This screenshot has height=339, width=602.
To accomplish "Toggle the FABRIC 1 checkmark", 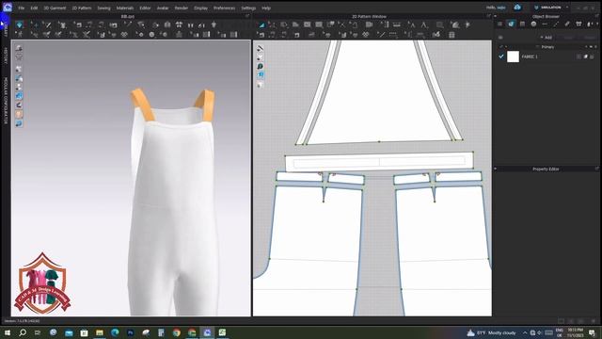I will coord(501,56).
